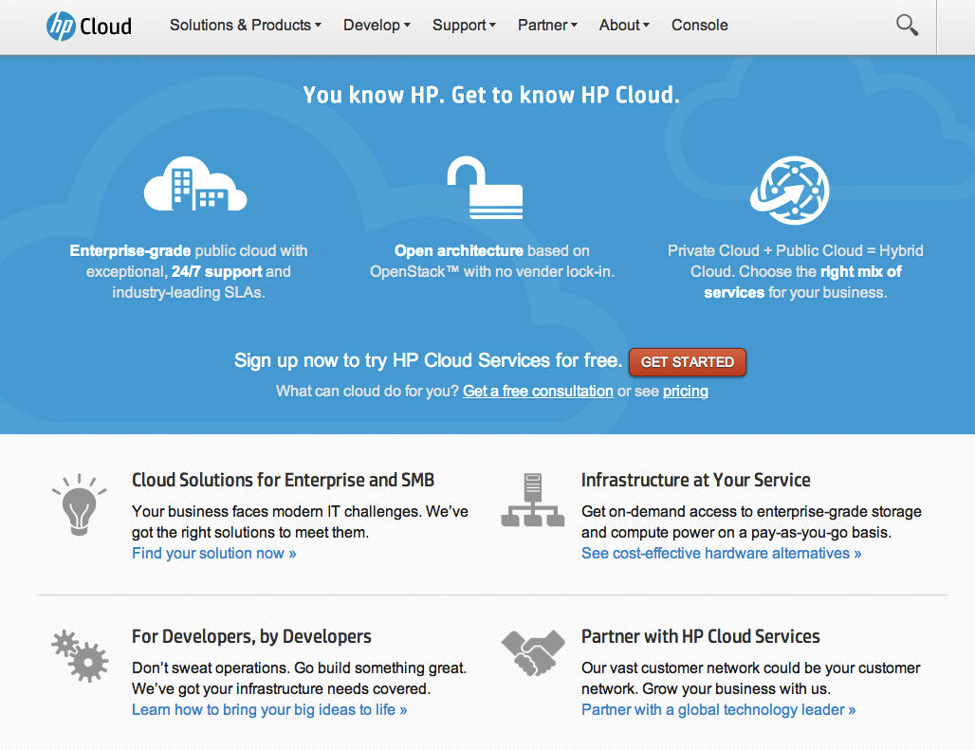Image resolution: width=975 pixels, height=750 pixels.
Task: Click the lightbulb icon beside Cloud Solutions
Action: 79,504
